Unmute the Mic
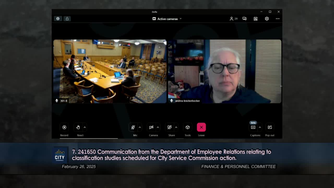Image resolution: width=334 pixels, height=188 pixels. coord(133,127)
